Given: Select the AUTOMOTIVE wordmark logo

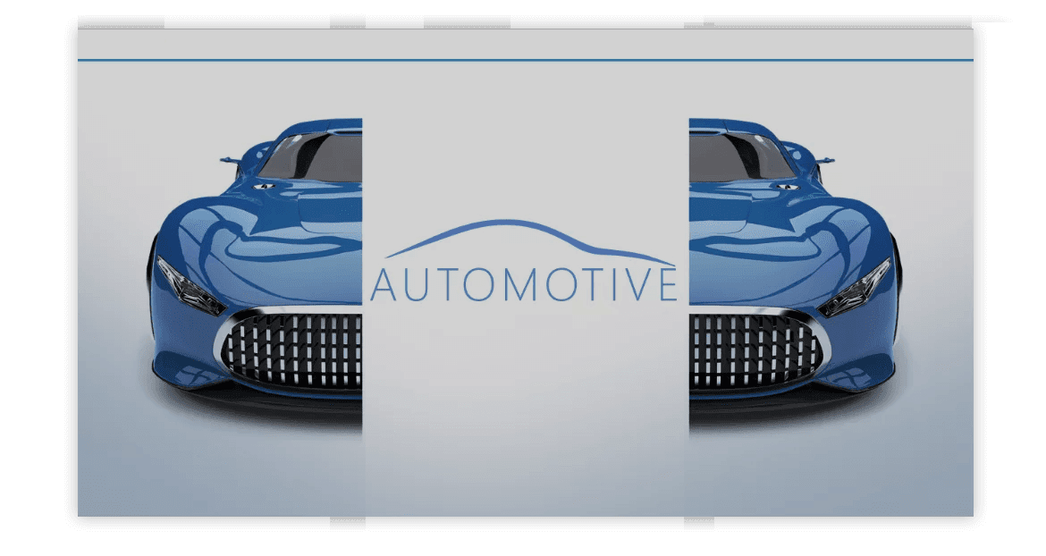Looking at the screenshot, I should pos(523,285).
